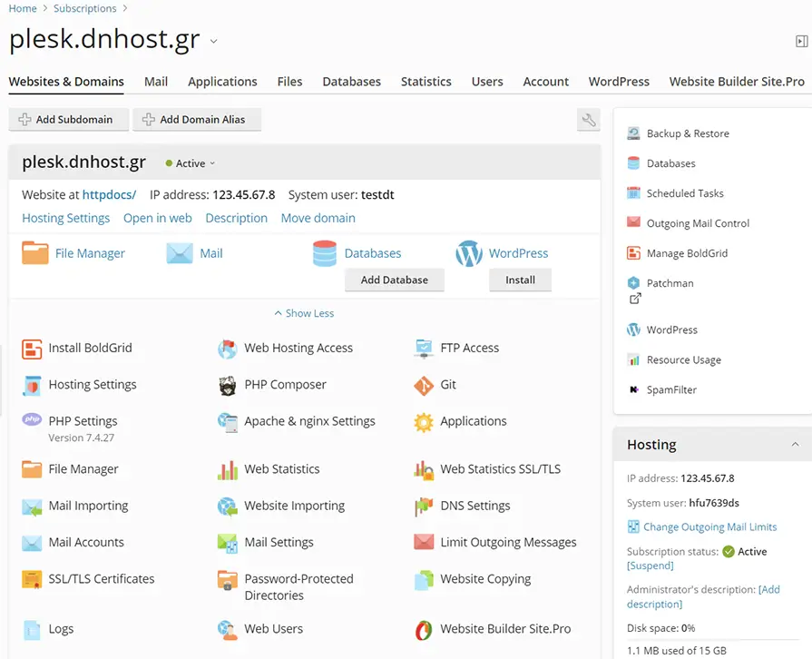The image size is (812, 659).
Task: Click the Add description link
Action: pos(703,597)
